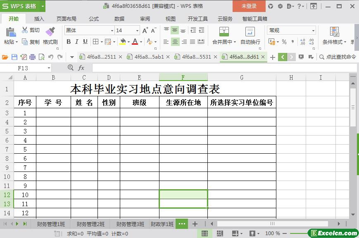Select the 财务管理2班 sheet tab
The image size is (359, 238).
tap(90, 224)
